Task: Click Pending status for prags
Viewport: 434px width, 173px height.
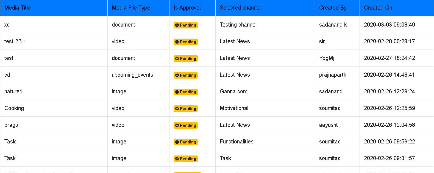Action: tap(186, 125)
